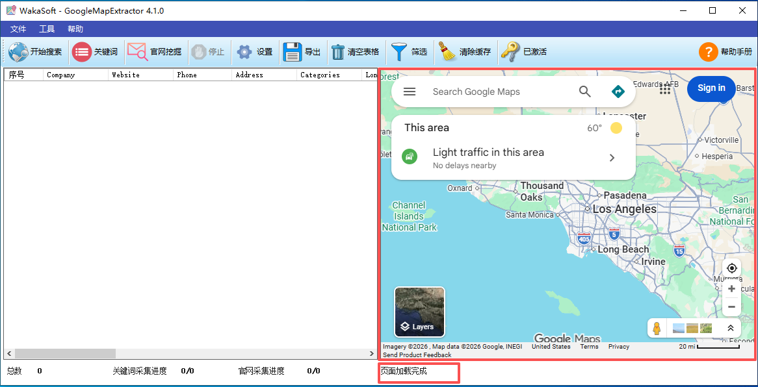This screenshot has width=758, height=387.
Task: Open the 关键词 keyword list
Action: pos(82,52)
